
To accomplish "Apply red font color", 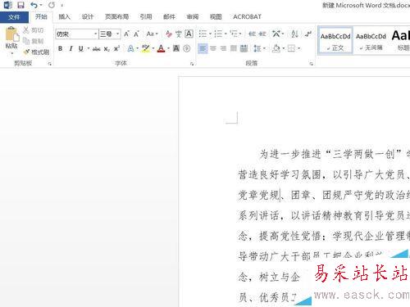I will click(162, 49).
